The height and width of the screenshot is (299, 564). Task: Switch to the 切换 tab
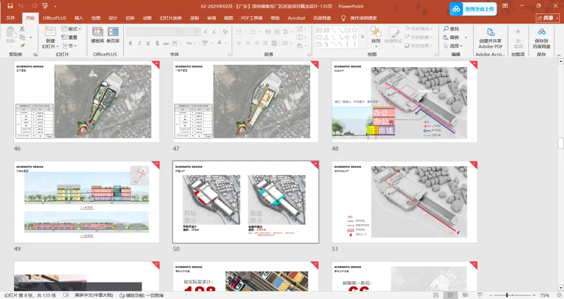(x=130, y=18)
